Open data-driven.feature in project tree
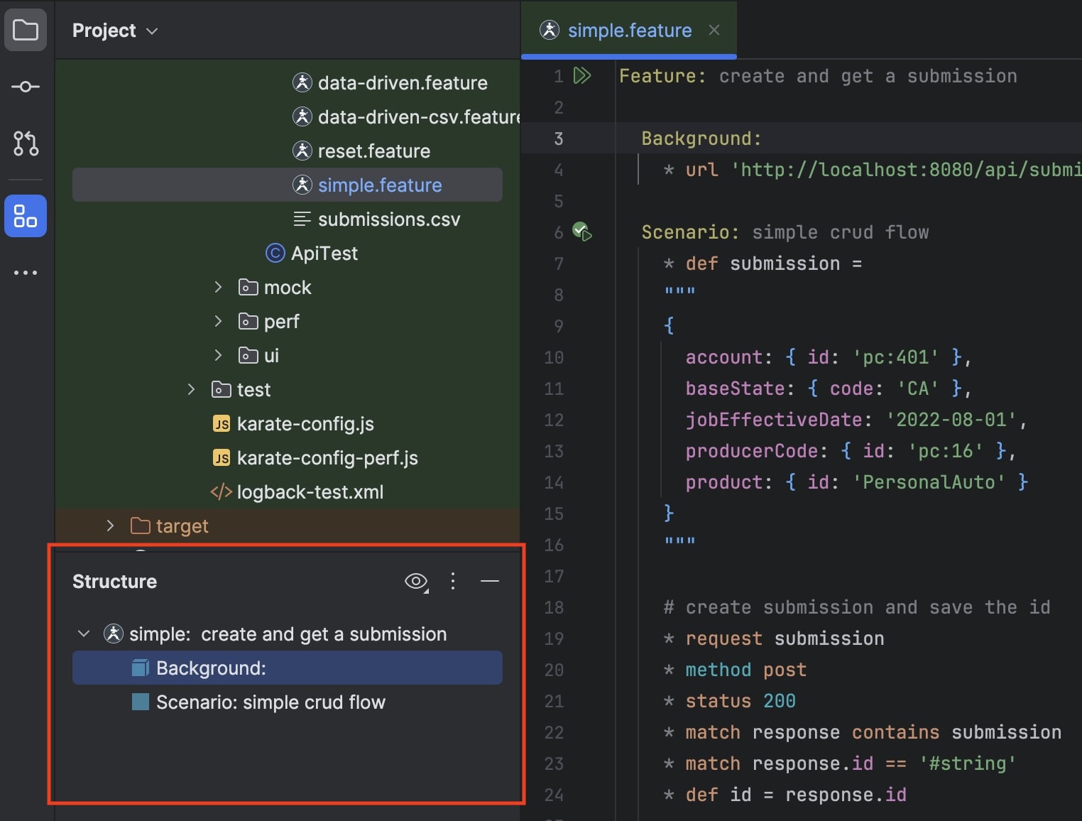The width and height of the screenshot is (1082, 821). 403,83
